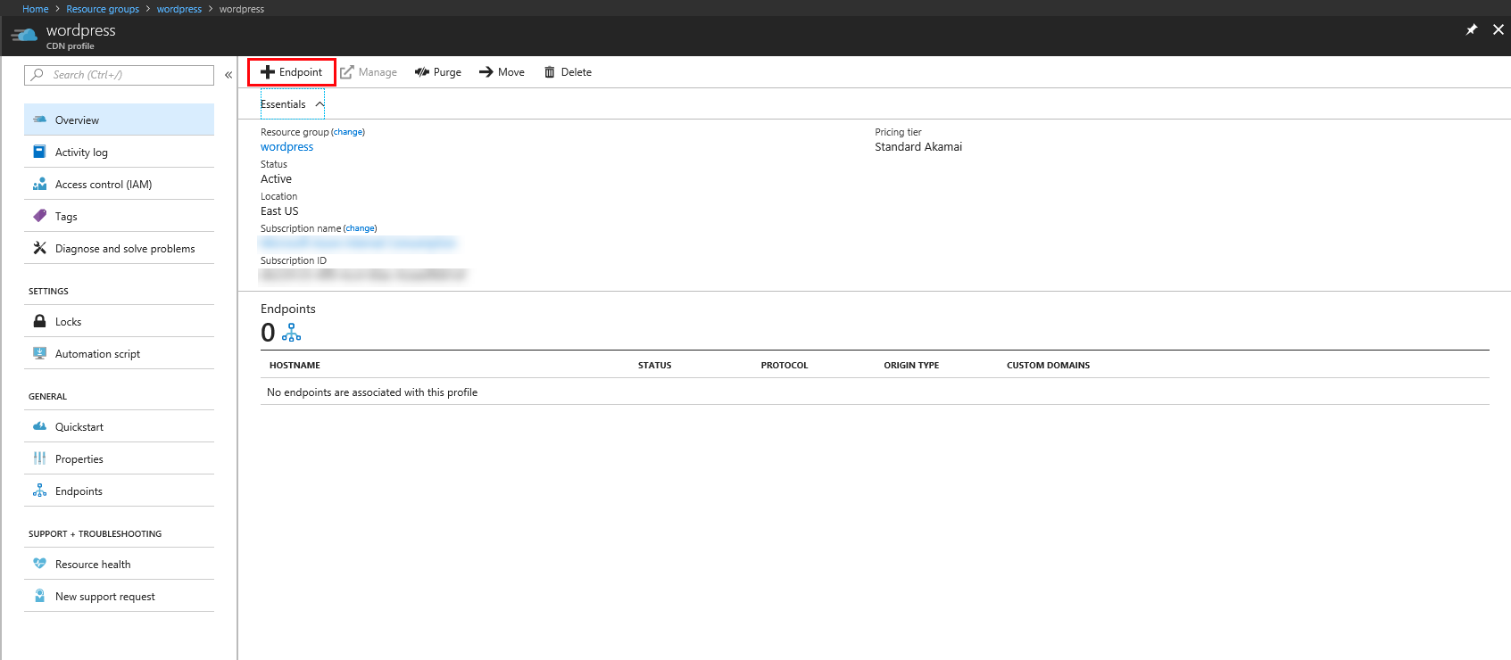
Task: Click the Standard Akamai pricing tier text
Action: [918, 147]
